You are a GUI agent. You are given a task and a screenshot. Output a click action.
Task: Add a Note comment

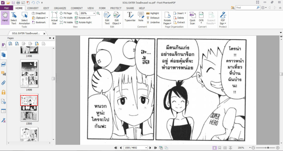[141, 17]
